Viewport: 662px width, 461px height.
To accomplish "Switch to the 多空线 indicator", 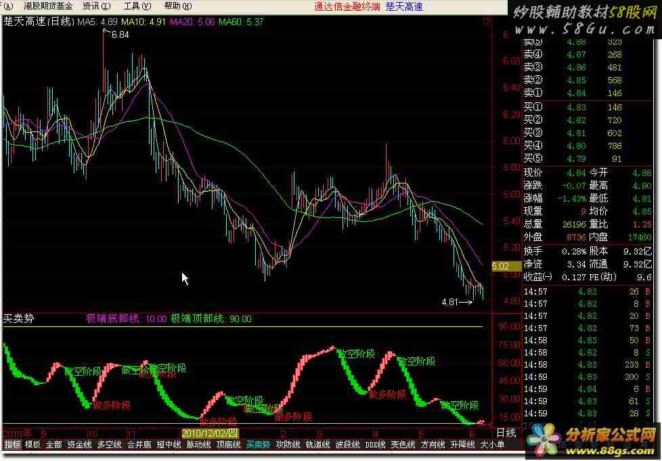I will 110,445.
